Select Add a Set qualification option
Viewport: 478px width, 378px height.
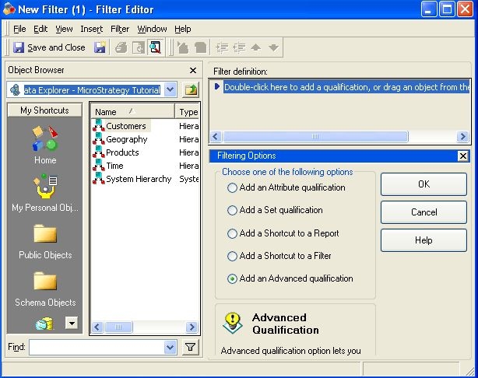point(232,210)
